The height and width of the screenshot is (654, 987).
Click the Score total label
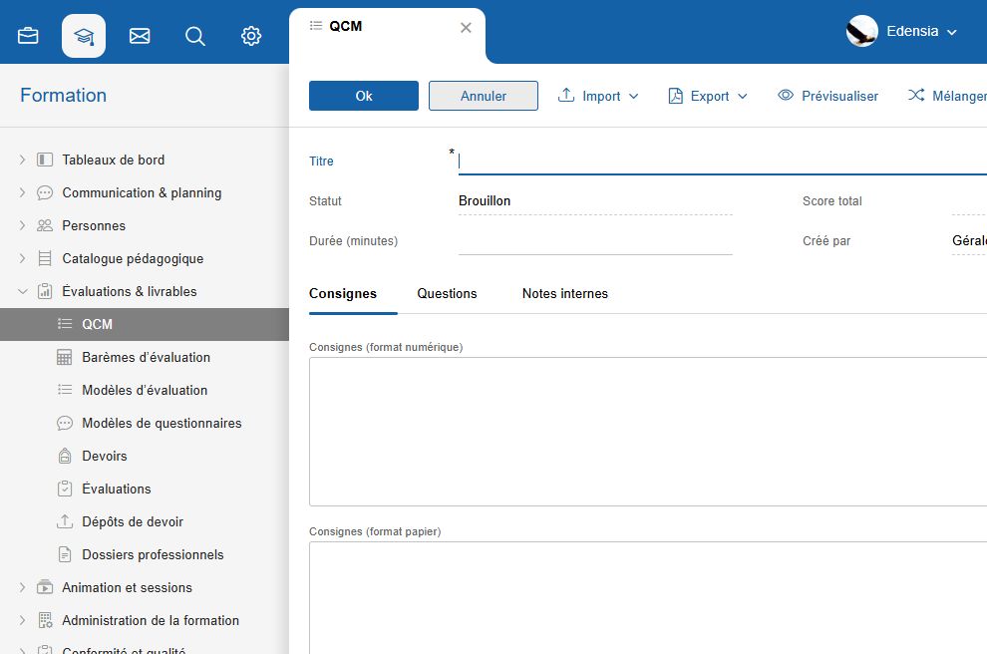(832, 201)
